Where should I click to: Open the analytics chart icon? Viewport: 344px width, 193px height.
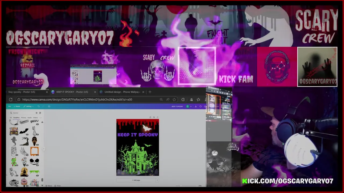click(x=196, y=106)
